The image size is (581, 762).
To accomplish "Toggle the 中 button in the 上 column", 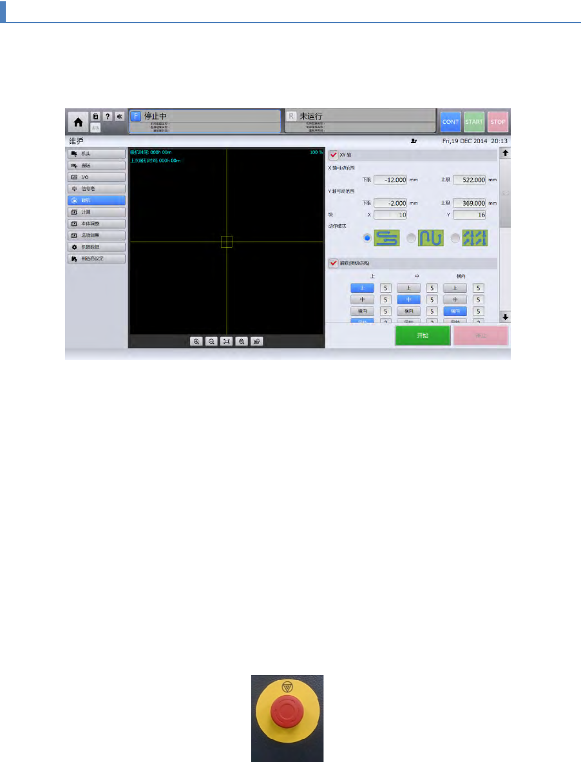I will (x=362, y=299).
